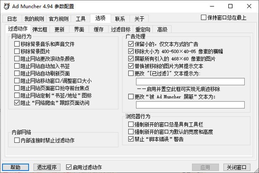Screen dimensions: 259x173
Task: Open the 日志 tab
Action: click(12, 19)
